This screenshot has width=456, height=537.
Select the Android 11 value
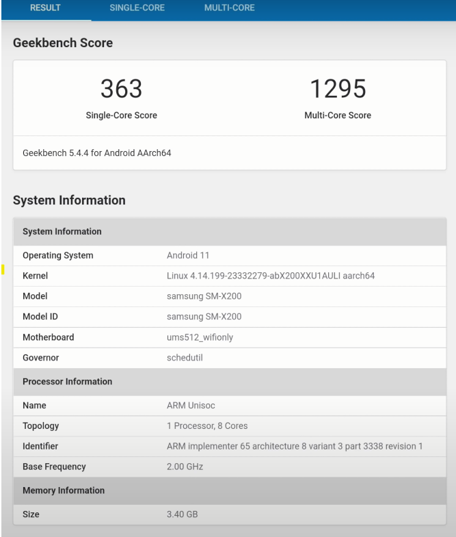click(x=188, y=255)
